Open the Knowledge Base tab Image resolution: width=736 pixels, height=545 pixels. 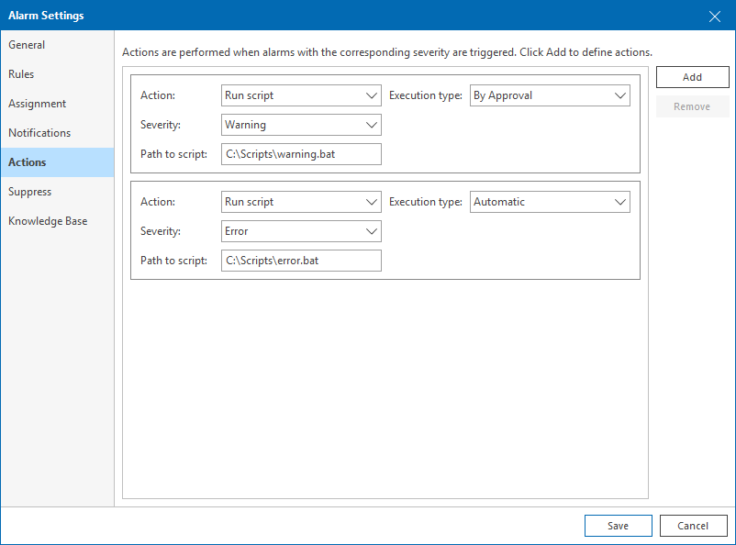48,221
